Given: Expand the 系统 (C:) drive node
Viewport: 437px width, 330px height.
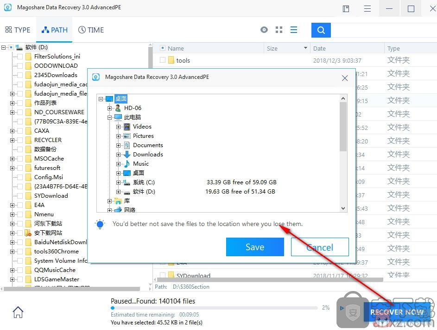Looking at the screenshot, I should point(119,182).
